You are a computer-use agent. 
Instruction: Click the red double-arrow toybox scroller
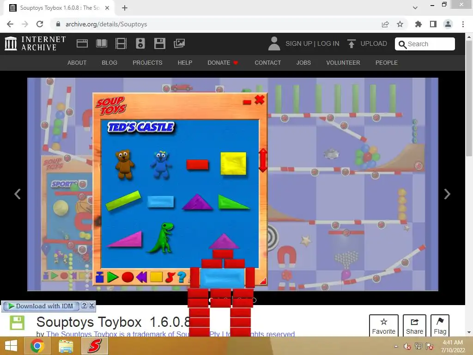tap(263, 160)
